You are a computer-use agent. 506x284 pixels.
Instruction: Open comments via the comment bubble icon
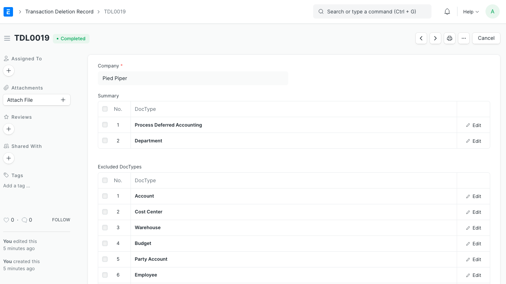pyautogui.click(x=24, y=220)
